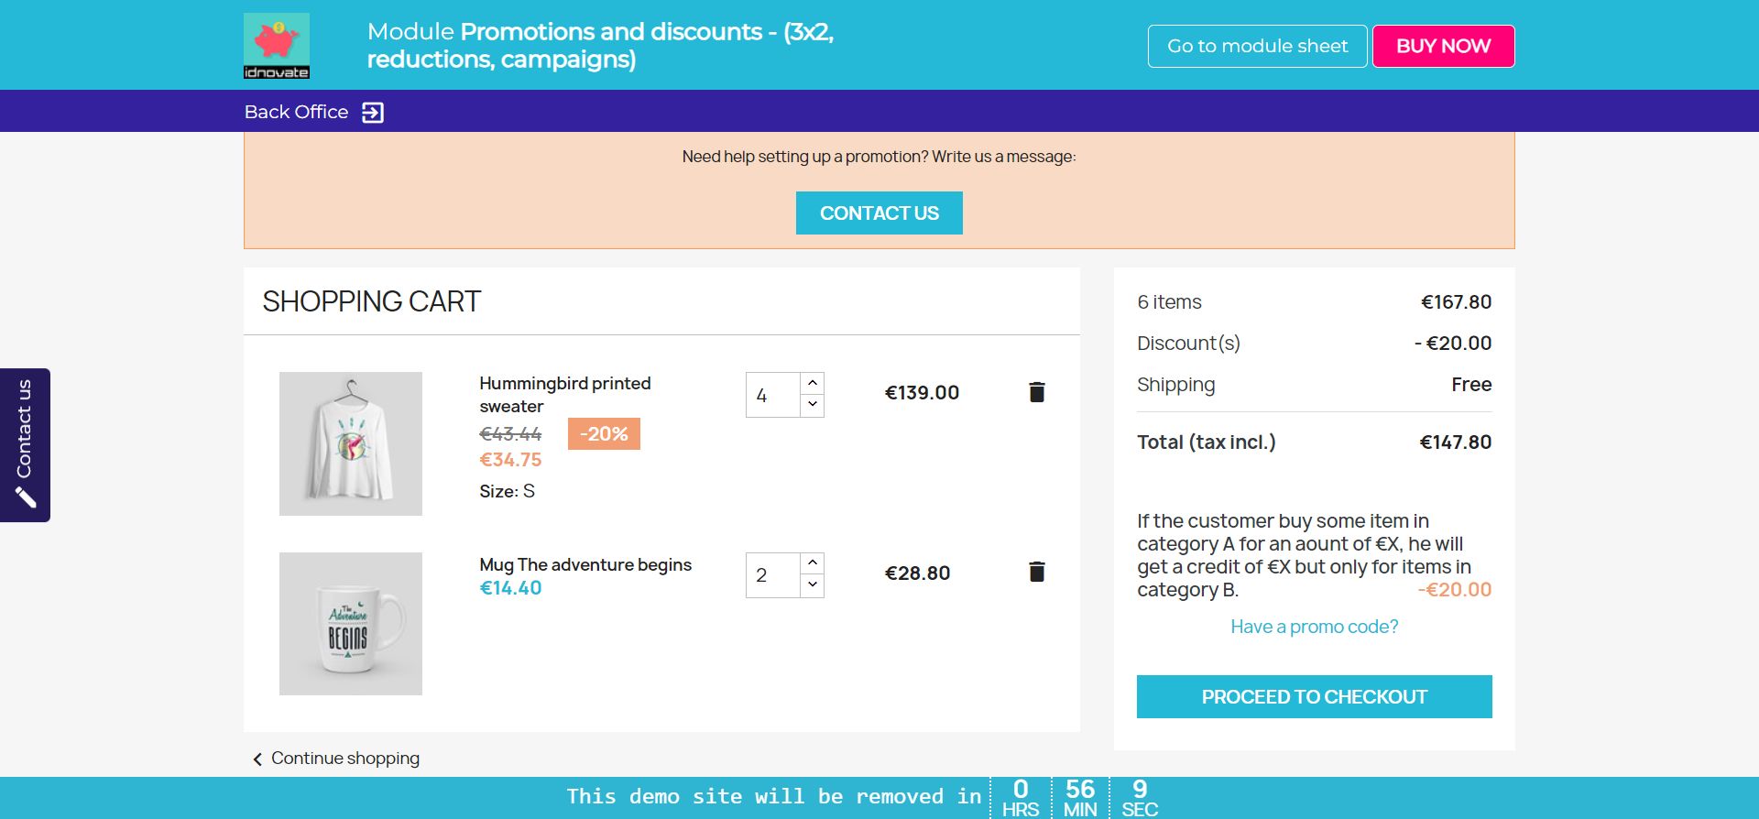The width and height of the screenshot is (1759, 819).
Task: Open the Back Office menu link
Action: 296,112
